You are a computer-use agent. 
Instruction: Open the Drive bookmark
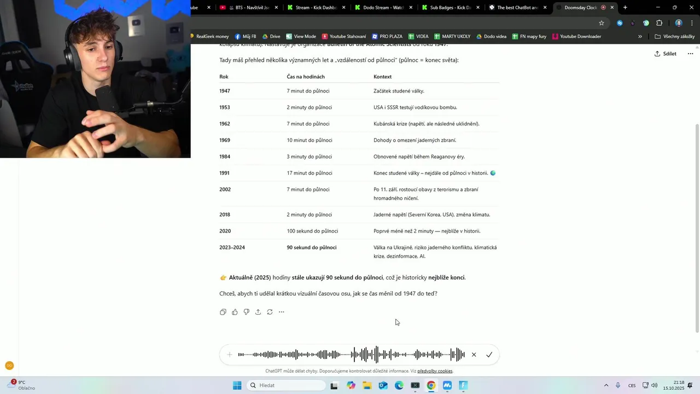[x=271, y=37]
